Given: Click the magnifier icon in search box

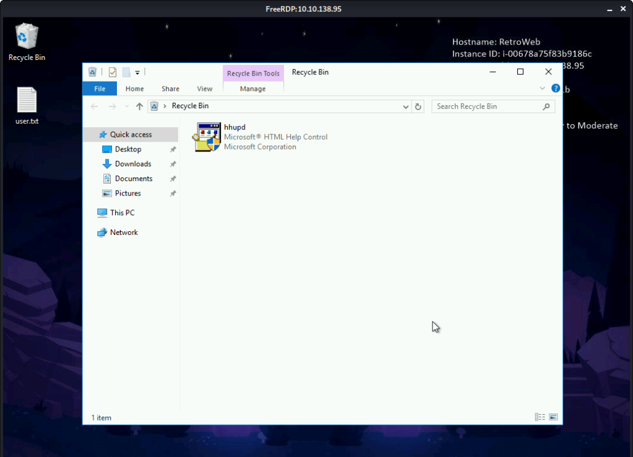Looking at the screenshot, I should coord(546,106).
